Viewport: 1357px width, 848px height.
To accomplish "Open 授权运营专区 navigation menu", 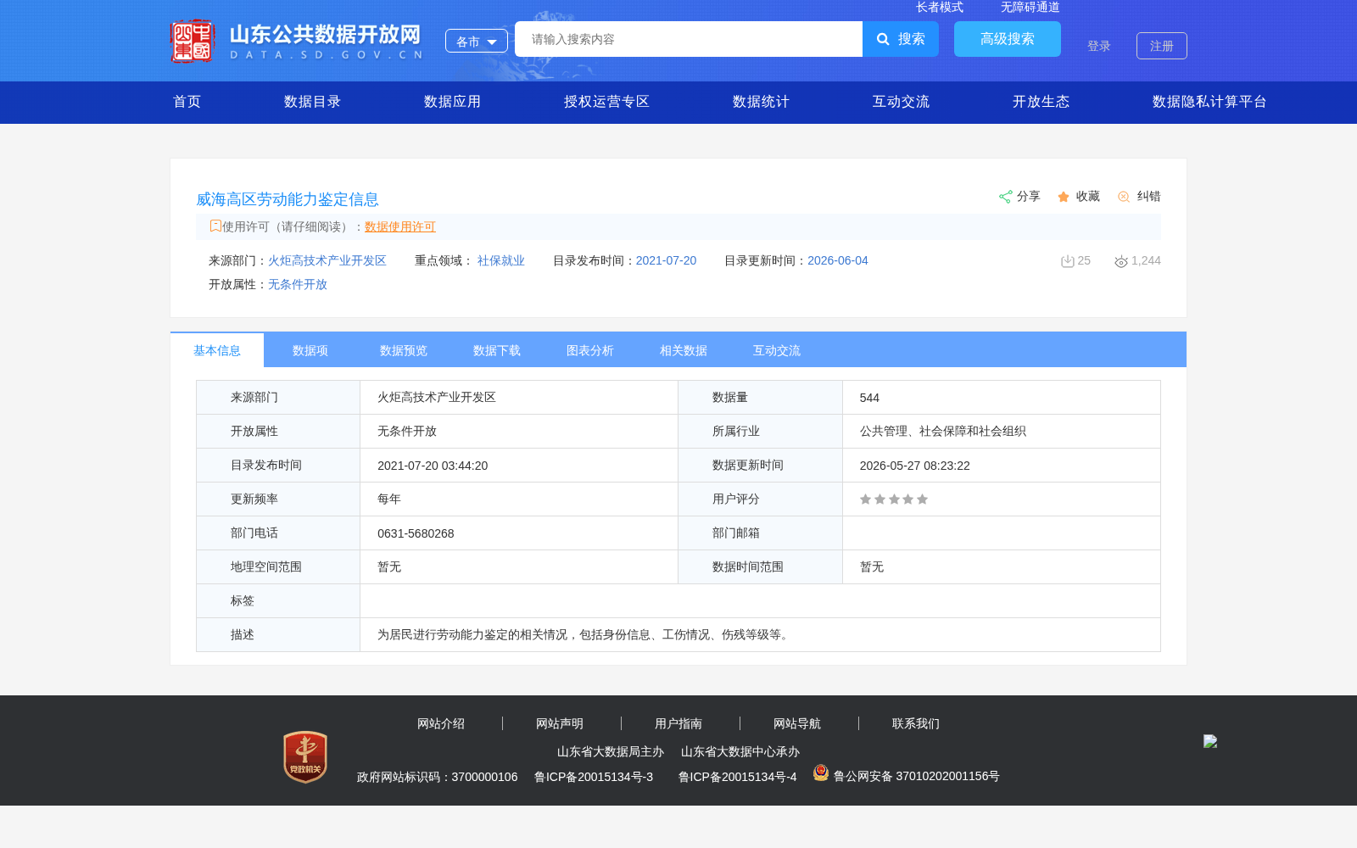I will point(607,102).
